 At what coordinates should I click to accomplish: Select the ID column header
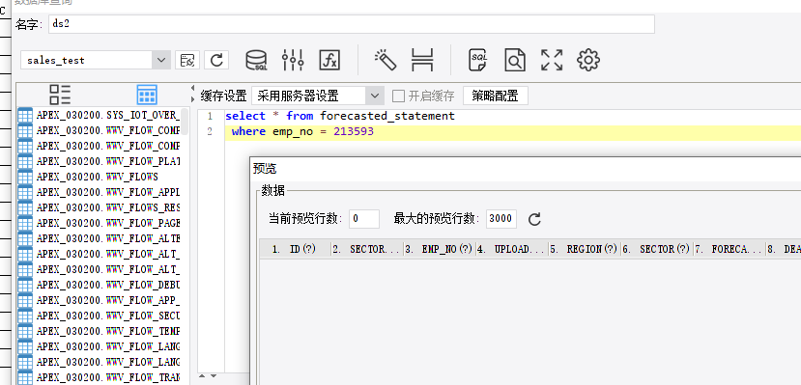point(296,249)
